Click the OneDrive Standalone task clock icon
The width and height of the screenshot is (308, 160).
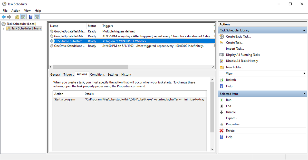pyautogui.click(x=52, y=46)
